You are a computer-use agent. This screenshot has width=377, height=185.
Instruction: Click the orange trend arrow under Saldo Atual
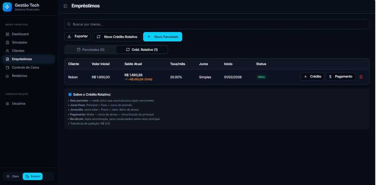(x=126, y=80)
